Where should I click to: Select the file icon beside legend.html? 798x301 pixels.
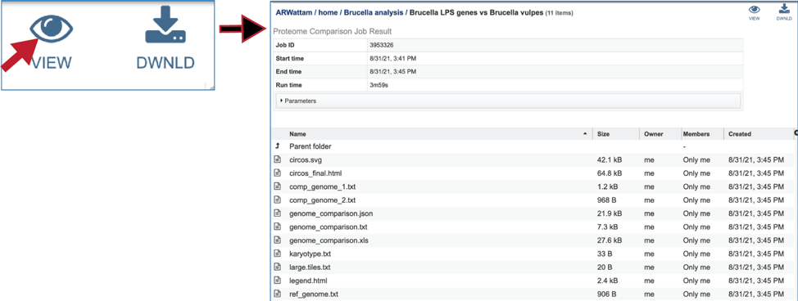[278, 281]
